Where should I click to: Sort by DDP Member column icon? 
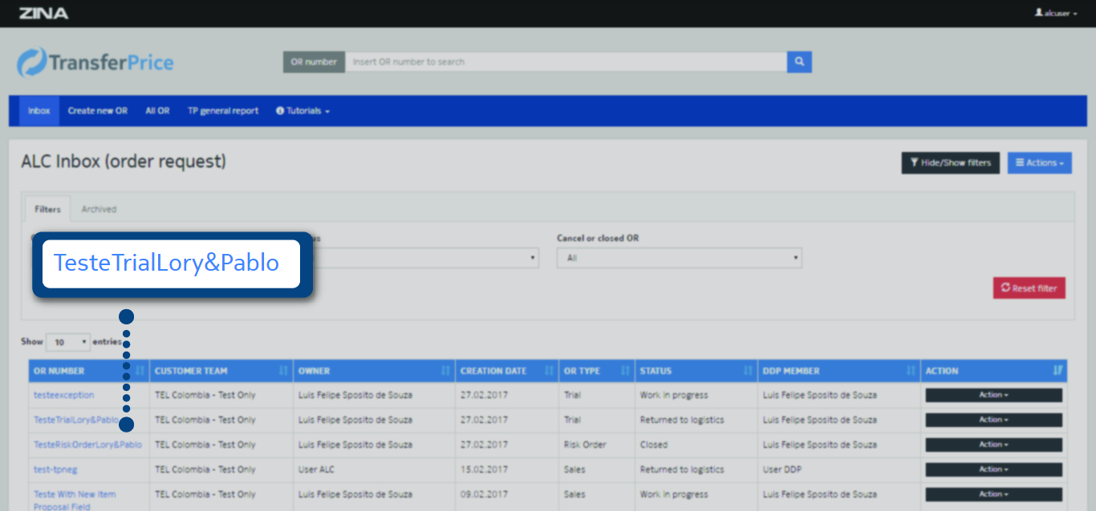(911, 371)
